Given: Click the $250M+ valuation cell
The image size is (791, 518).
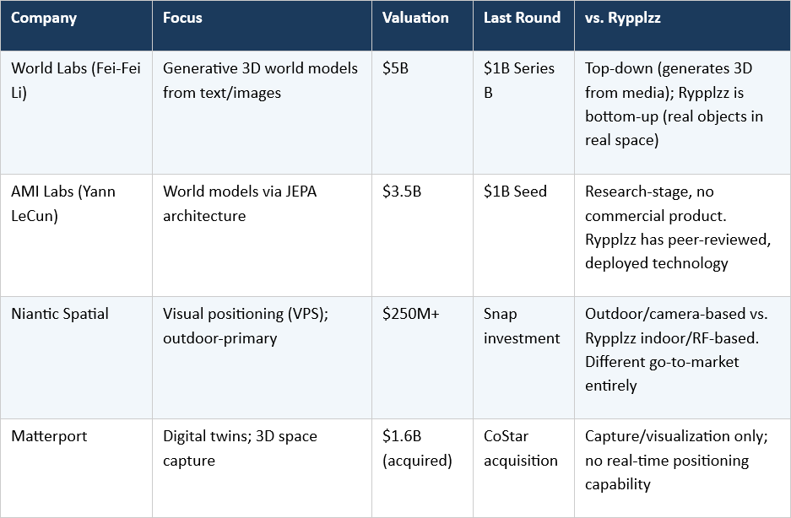Looking at the screenshot, I should coord(411,314).
